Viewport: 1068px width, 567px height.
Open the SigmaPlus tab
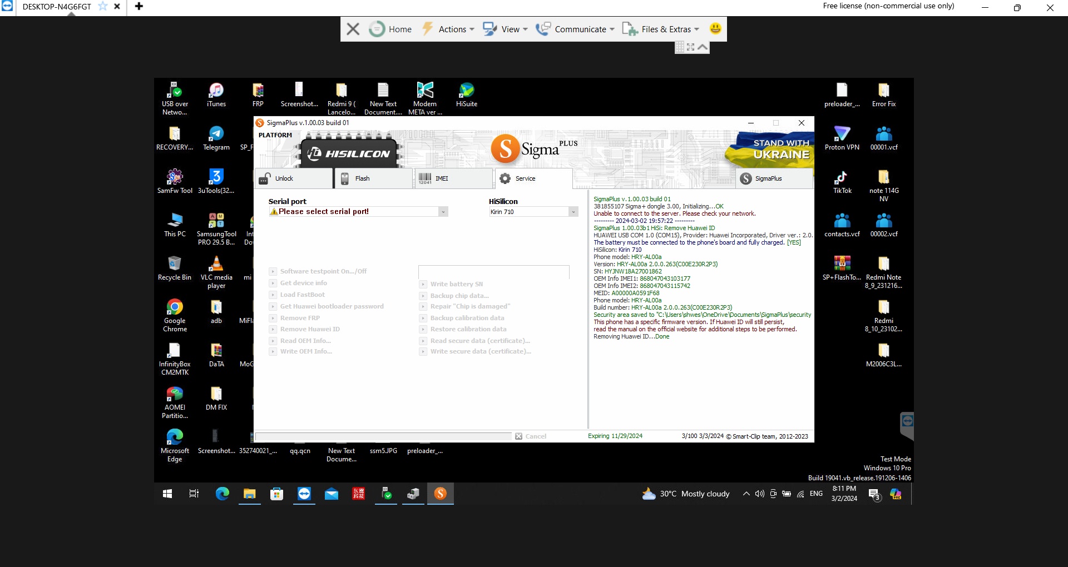[775, 178]
